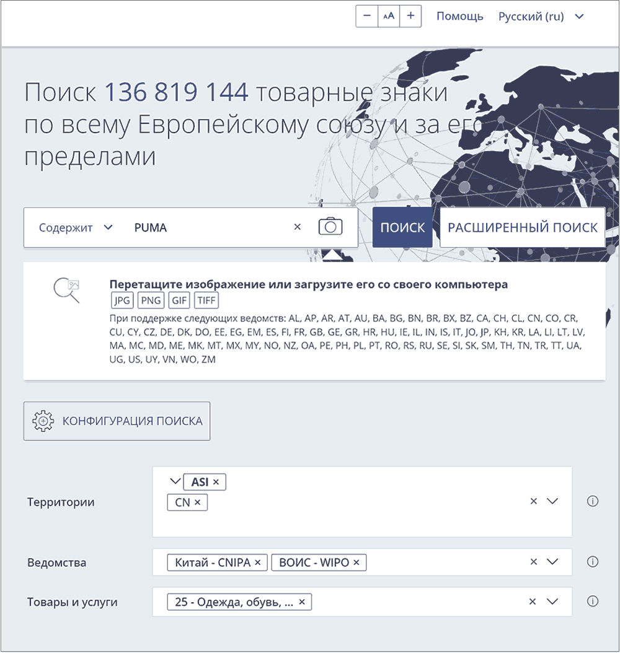
Task: Open info tooltip next to Ведомства
Action: pos(592,562)
